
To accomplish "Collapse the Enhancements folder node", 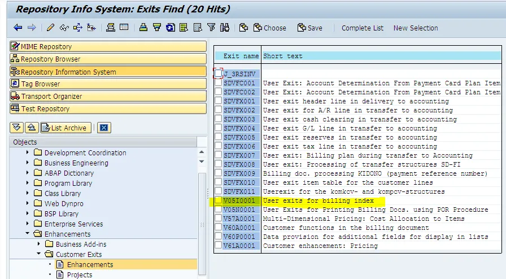I will [x=28, y=234].
